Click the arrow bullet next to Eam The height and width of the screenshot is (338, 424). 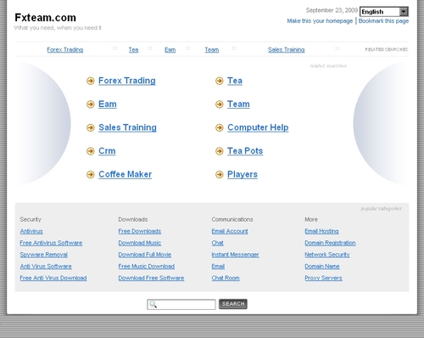point(91,104)
